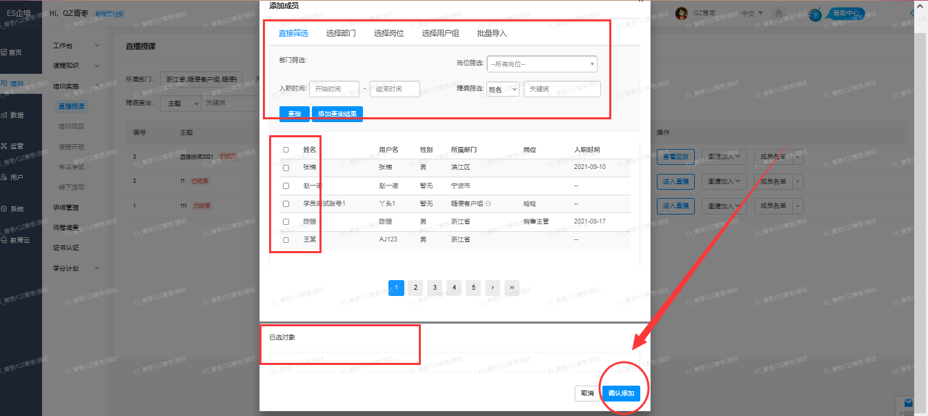Go to next page arrow in pagination
Image resolution: width=928 pixels, height=416 pixels.
pos(492,288)
